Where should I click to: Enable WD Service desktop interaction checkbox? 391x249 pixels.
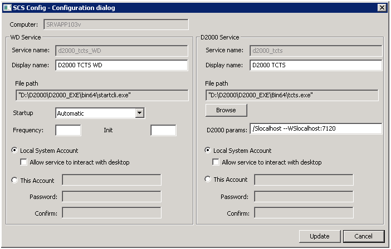point(24,162)
